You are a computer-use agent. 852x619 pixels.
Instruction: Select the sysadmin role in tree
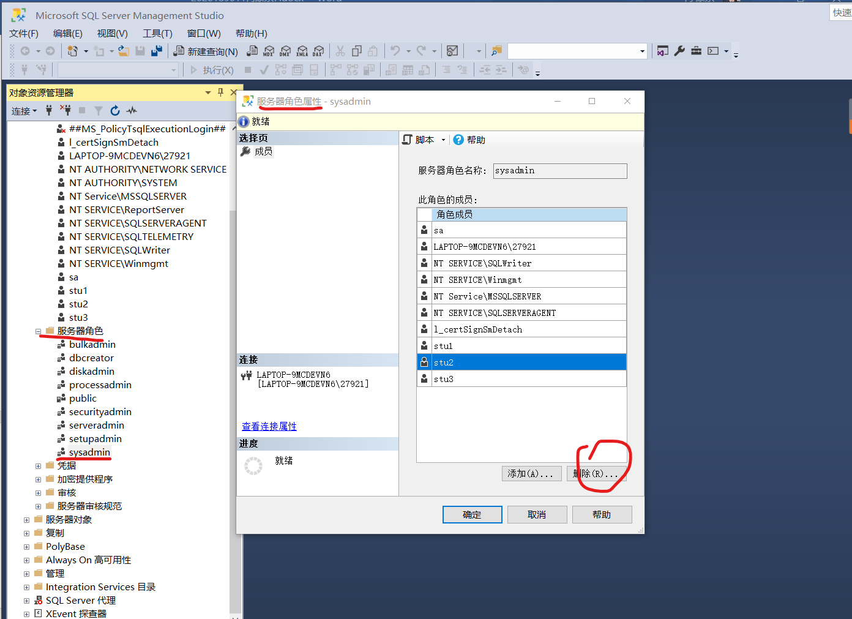click(89, 452)
